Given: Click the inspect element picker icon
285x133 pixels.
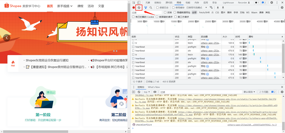Looking at the screenshot, I should [x=134, y=3].
